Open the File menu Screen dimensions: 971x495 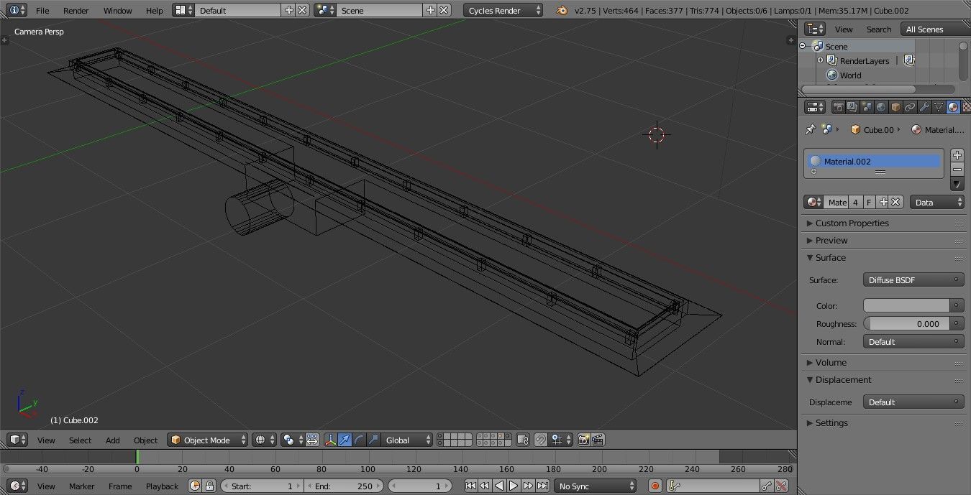pyautogui.click(x=42, y=11)
